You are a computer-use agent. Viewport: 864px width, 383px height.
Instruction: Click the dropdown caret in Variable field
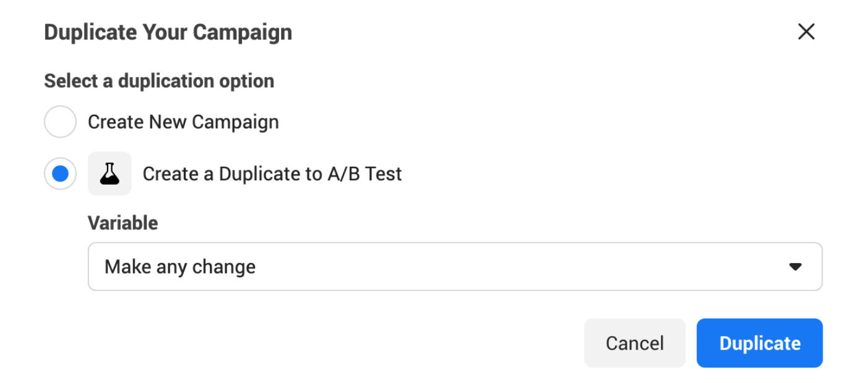[795, 267]
